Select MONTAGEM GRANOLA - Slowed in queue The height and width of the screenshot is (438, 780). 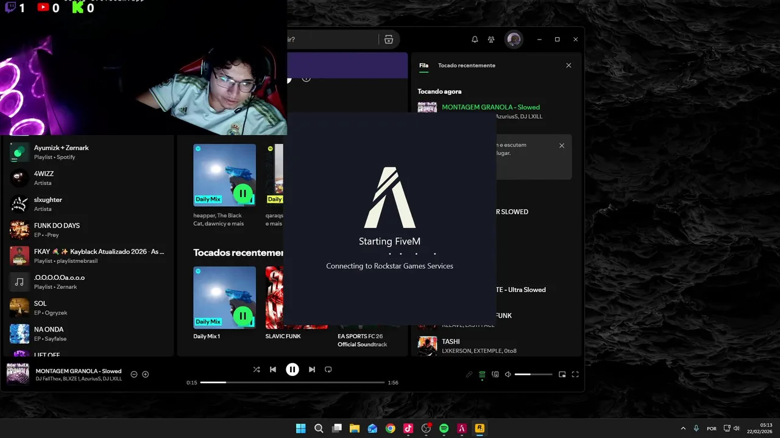tap(491, 107)
